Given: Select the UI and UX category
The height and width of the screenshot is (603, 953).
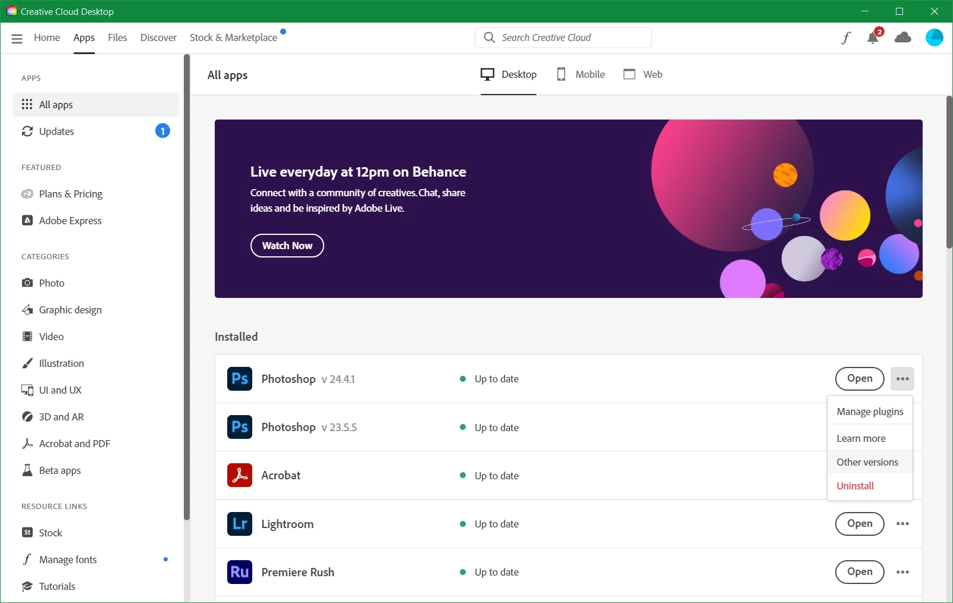Looking at the screenshot, I should coord(95,390).
